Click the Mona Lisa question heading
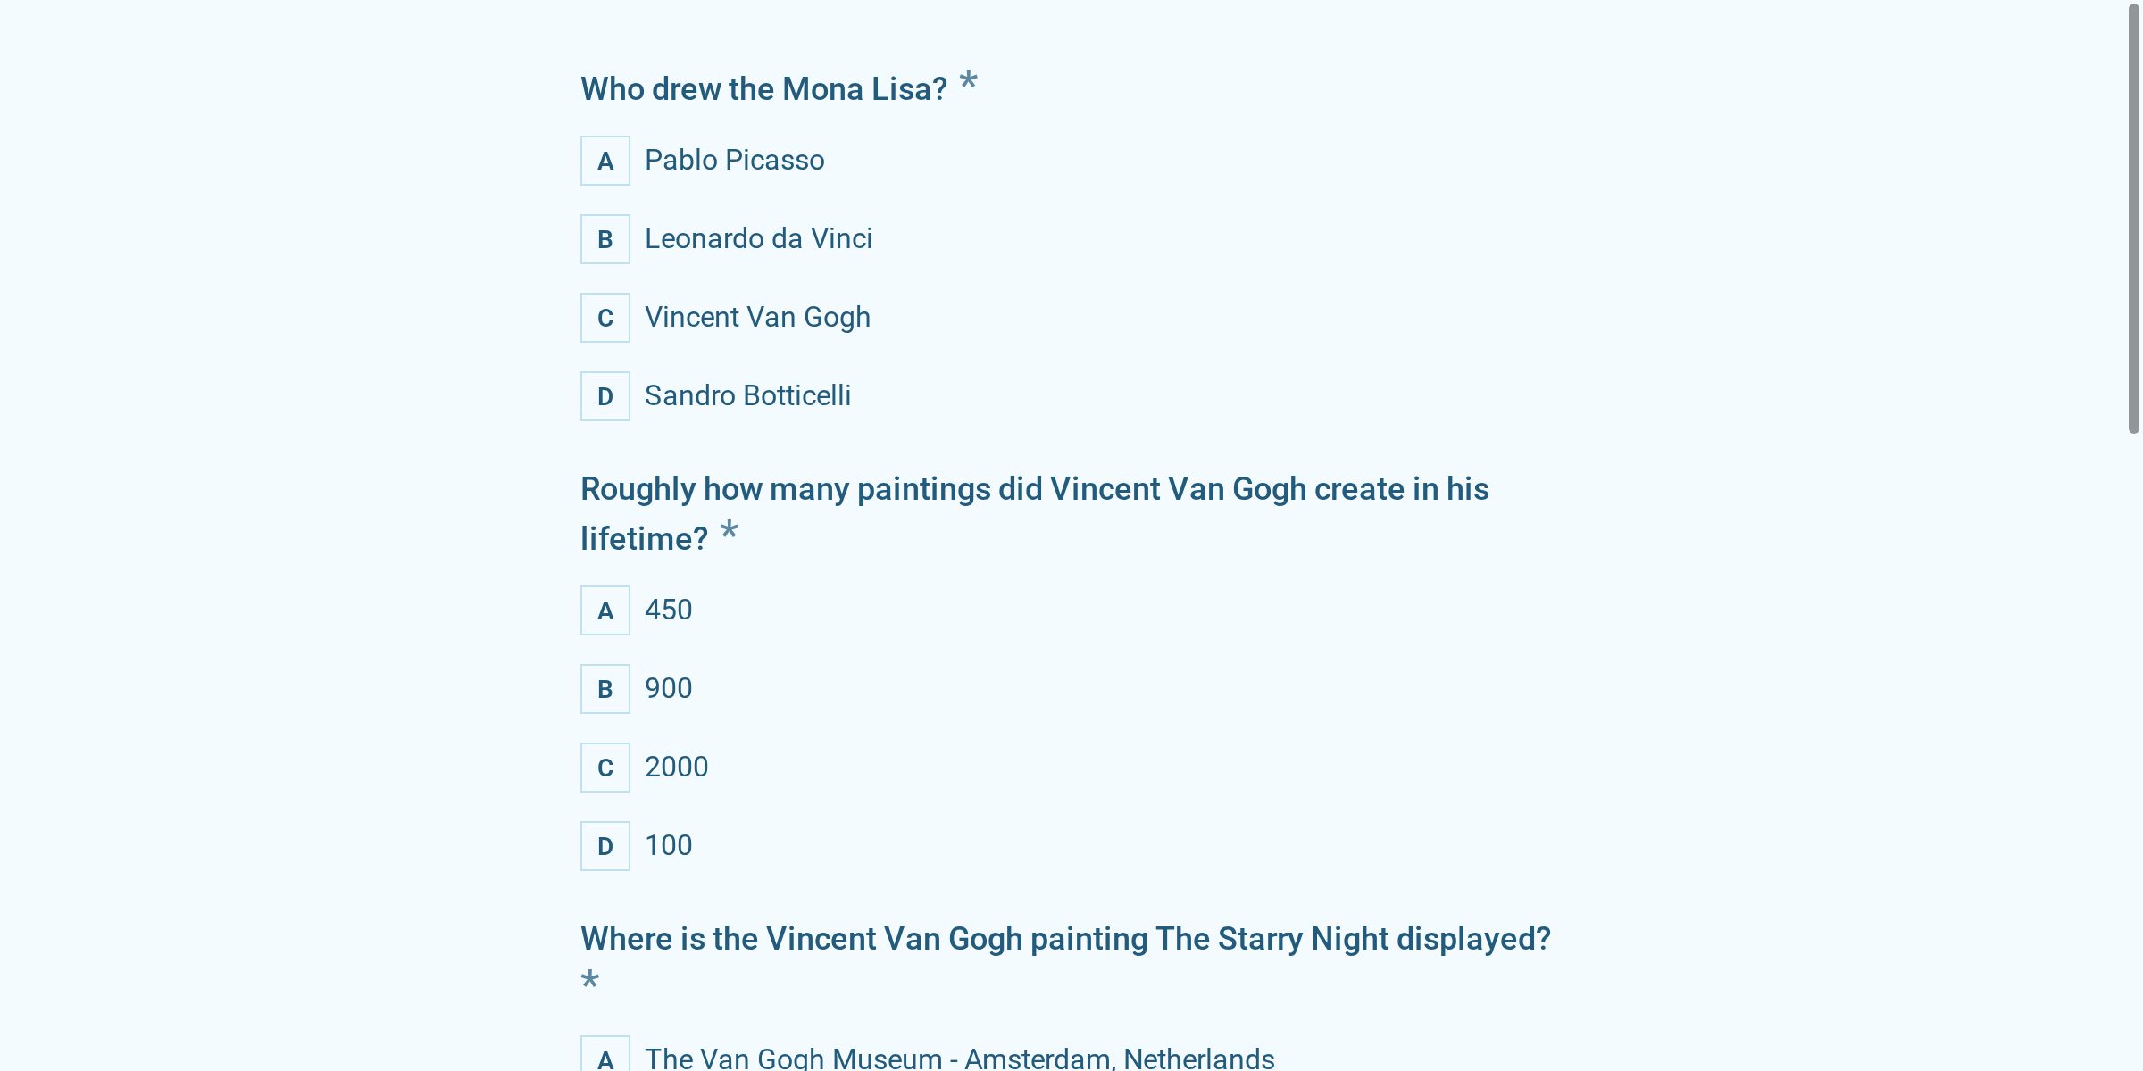Screen dimensions: 2143x1071 point(763,89)
